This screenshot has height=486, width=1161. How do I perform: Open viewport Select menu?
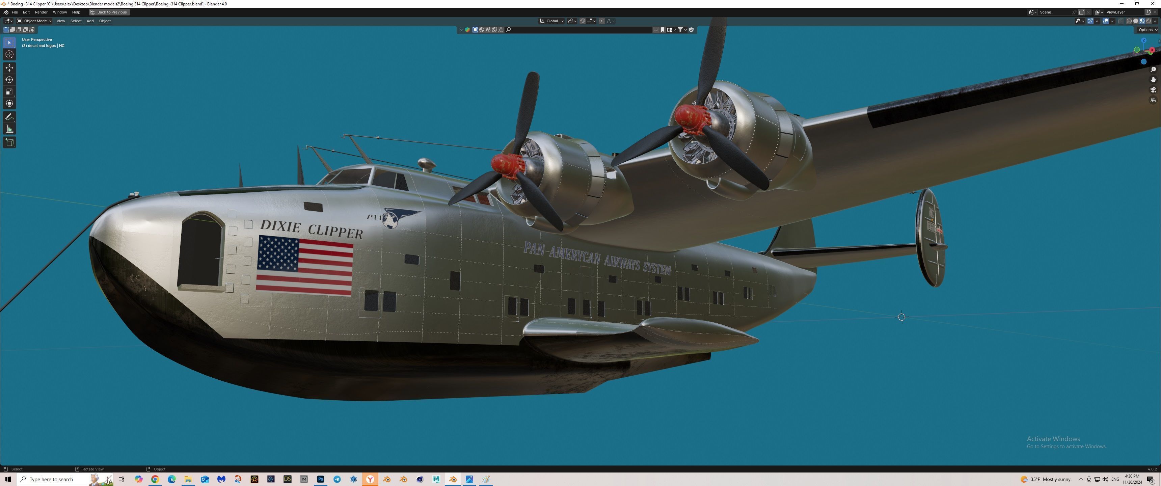(x=76, y=21)
